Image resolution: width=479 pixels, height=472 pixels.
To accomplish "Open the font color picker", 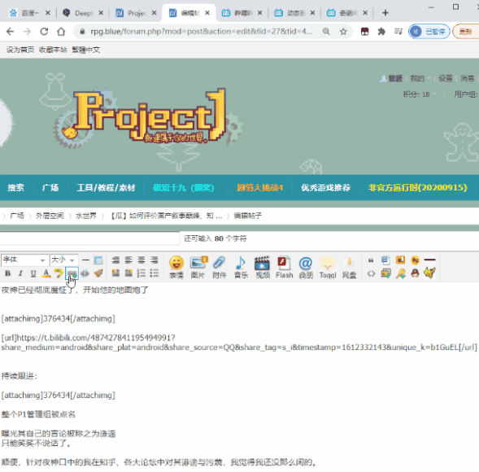I will 46,273.
